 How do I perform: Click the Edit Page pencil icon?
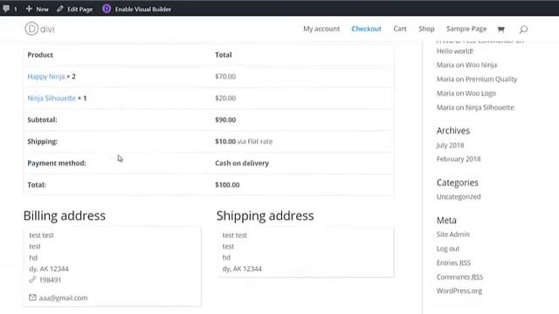(60, 9)
